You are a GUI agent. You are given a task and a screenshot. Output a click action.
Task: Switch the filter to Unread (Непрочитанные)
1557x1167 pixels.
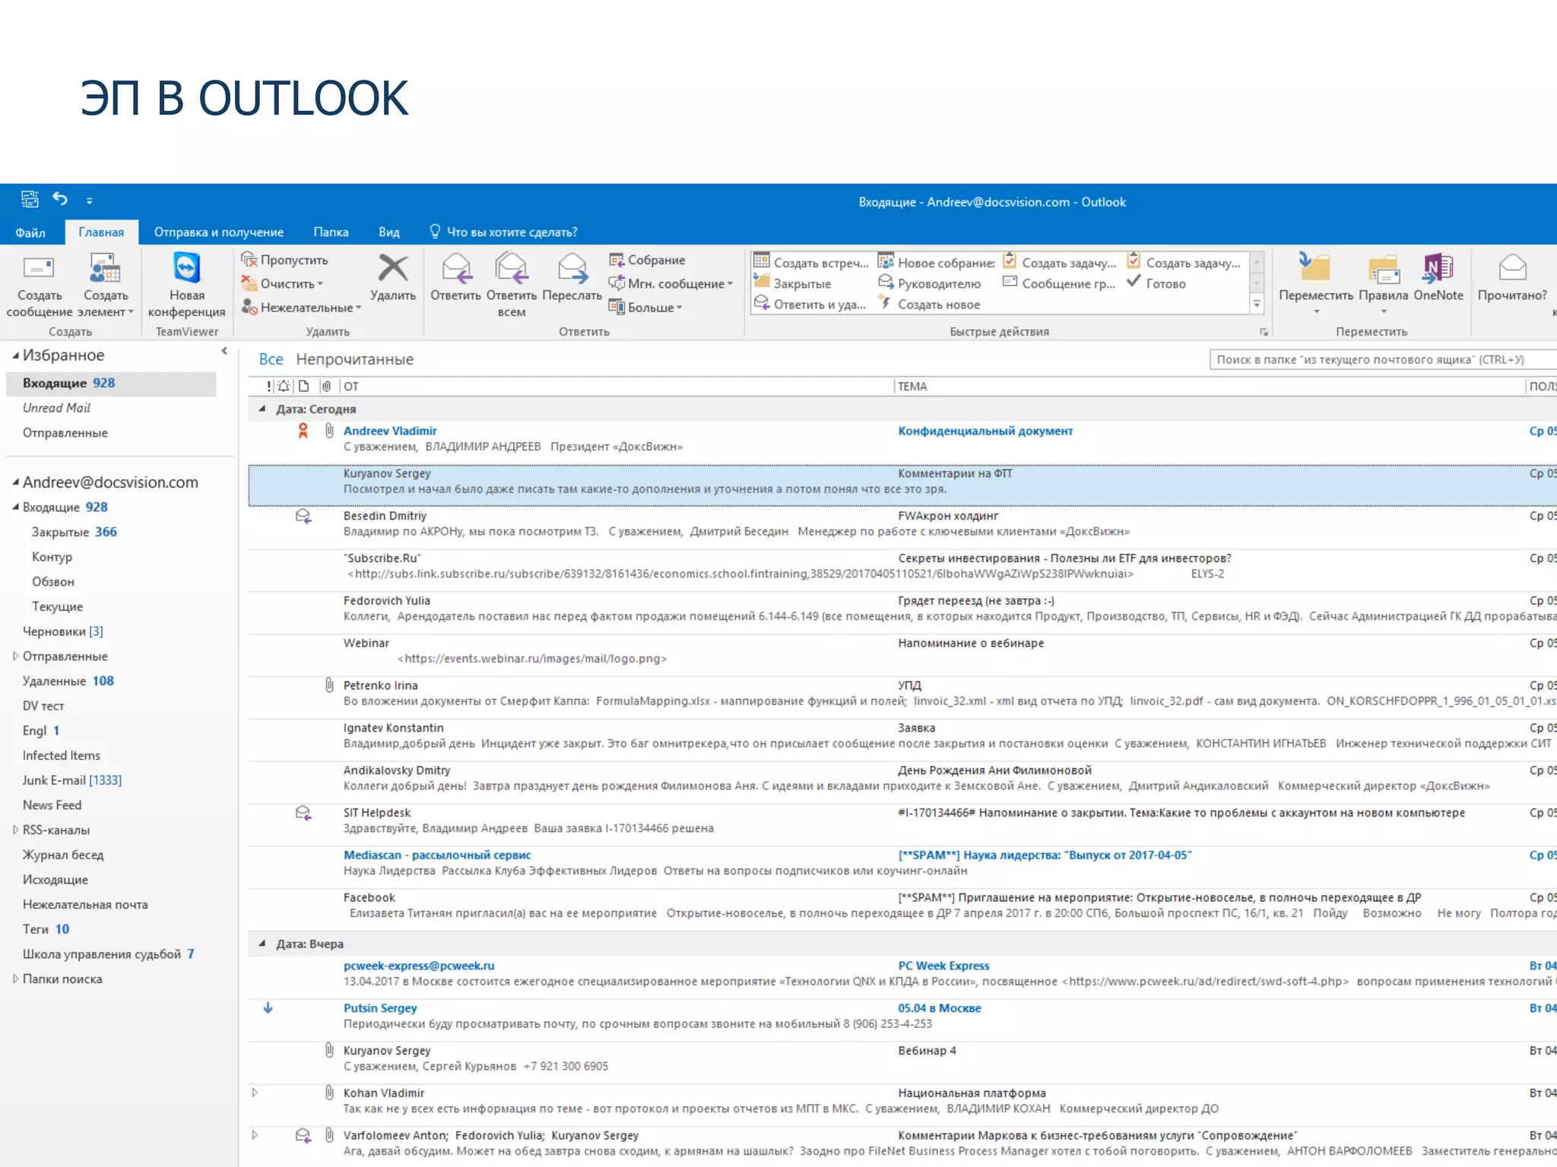tap(354, 359)
